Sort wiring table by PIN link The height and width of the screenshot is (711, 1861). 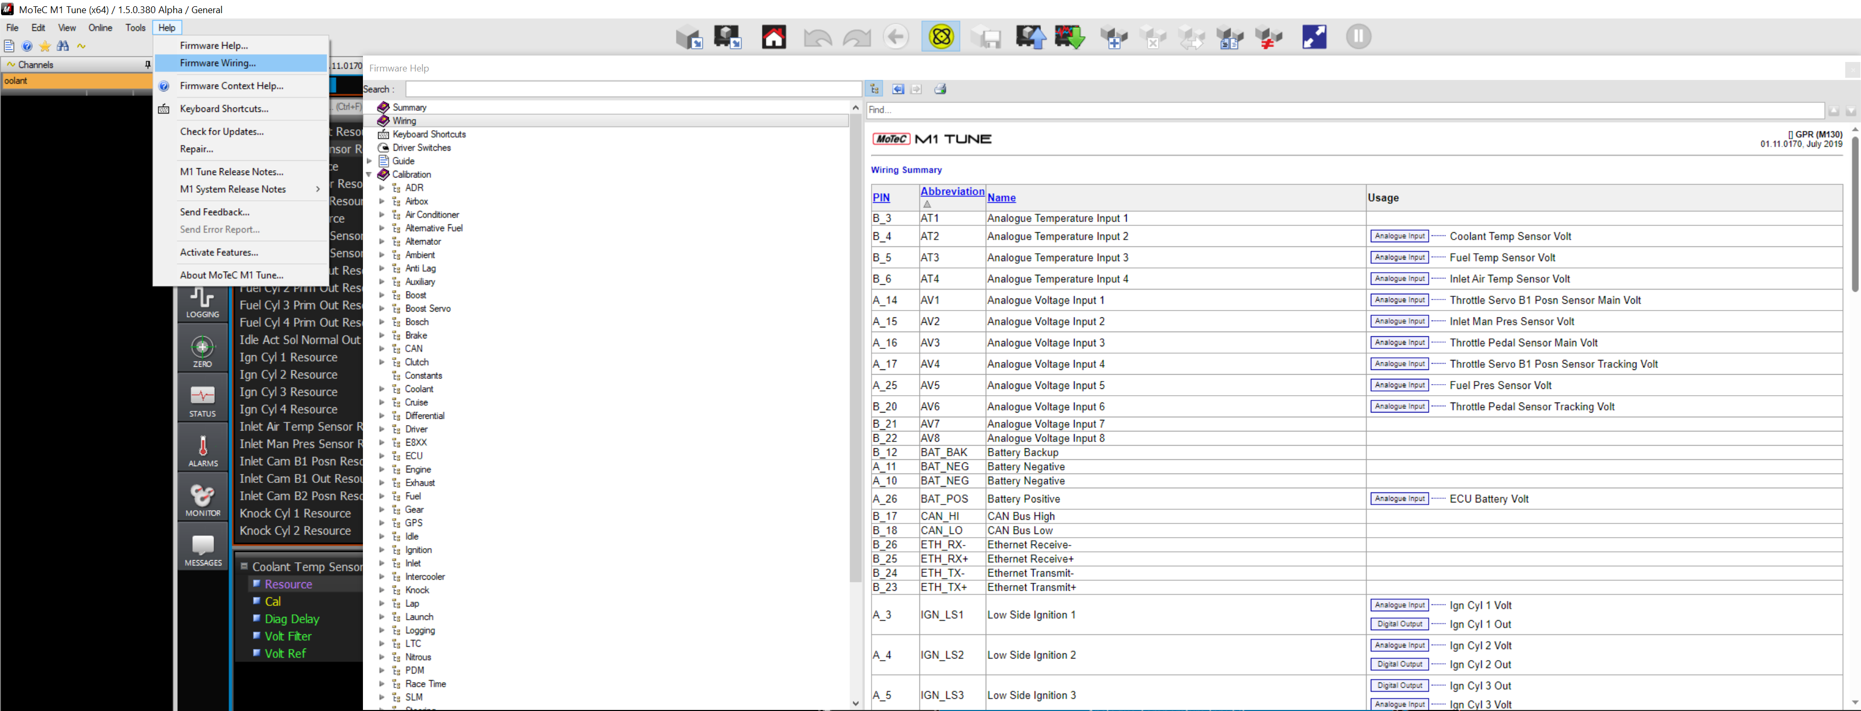coord(881,198)
